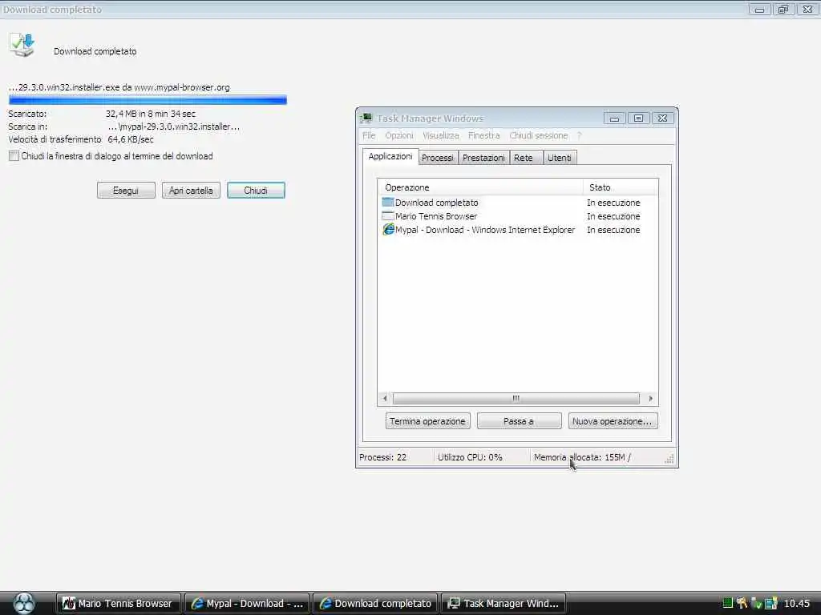Select Mypal - Download - Windows Internet Explorer row
This screenshot has height=615, width=821.
tap(517, 230)
